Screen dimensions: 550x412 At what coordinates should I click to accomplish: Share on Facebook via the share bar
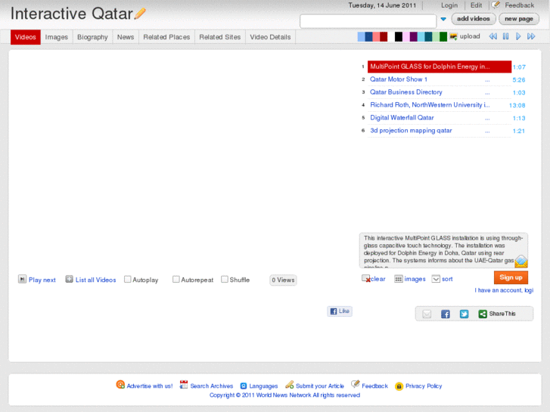coord(445,314)
